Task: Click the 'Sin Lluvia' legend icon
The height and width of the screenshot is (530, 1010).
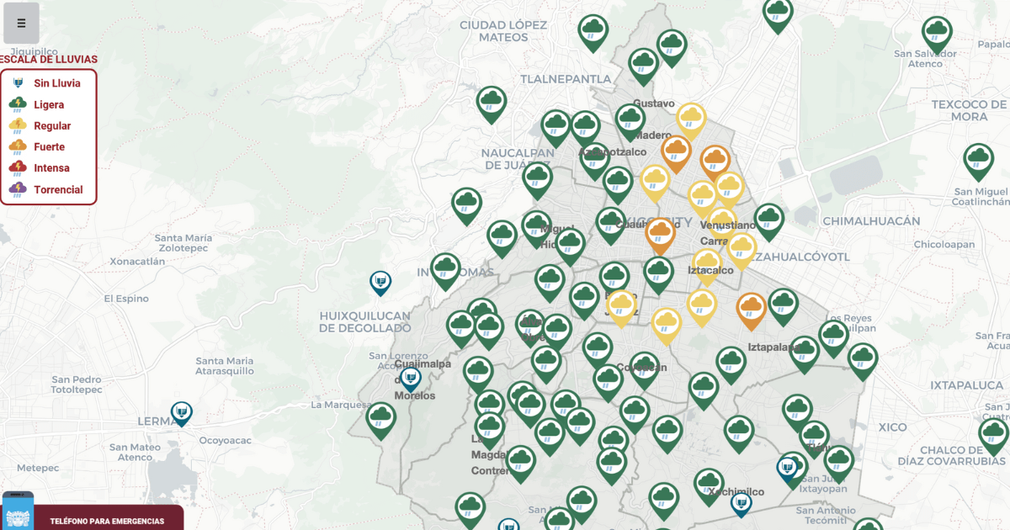Action: coord(18,83)
